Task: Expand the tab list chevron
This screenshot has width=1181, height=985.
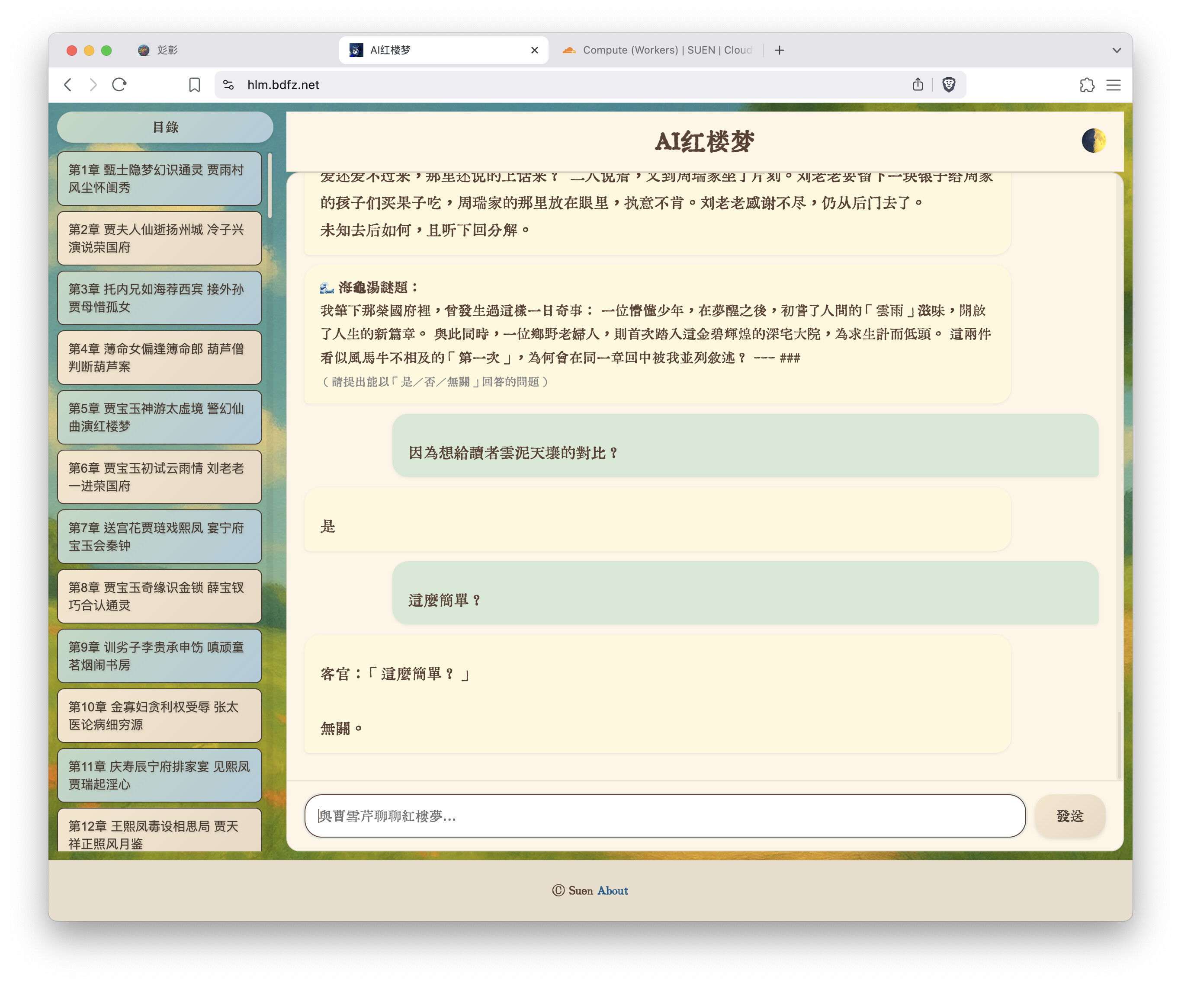Action: 1116,50
